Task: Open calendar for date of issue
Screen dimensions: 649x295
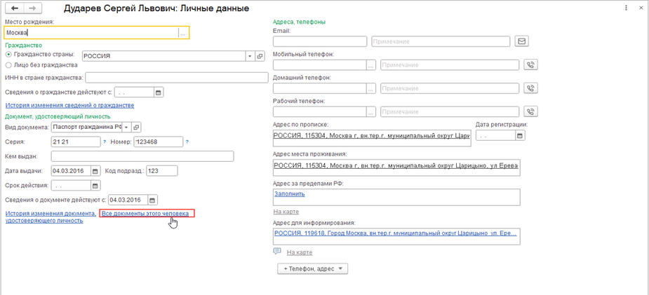Action: coord(95,171)
